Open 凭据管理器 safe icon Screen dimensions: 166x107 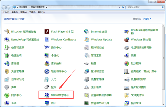tap(7, 71)
